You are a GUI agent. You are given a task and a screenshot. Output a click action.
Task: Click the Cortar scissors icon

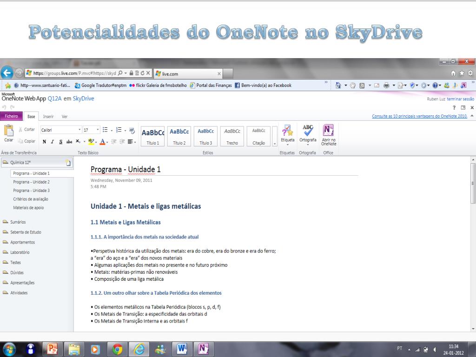20,130
